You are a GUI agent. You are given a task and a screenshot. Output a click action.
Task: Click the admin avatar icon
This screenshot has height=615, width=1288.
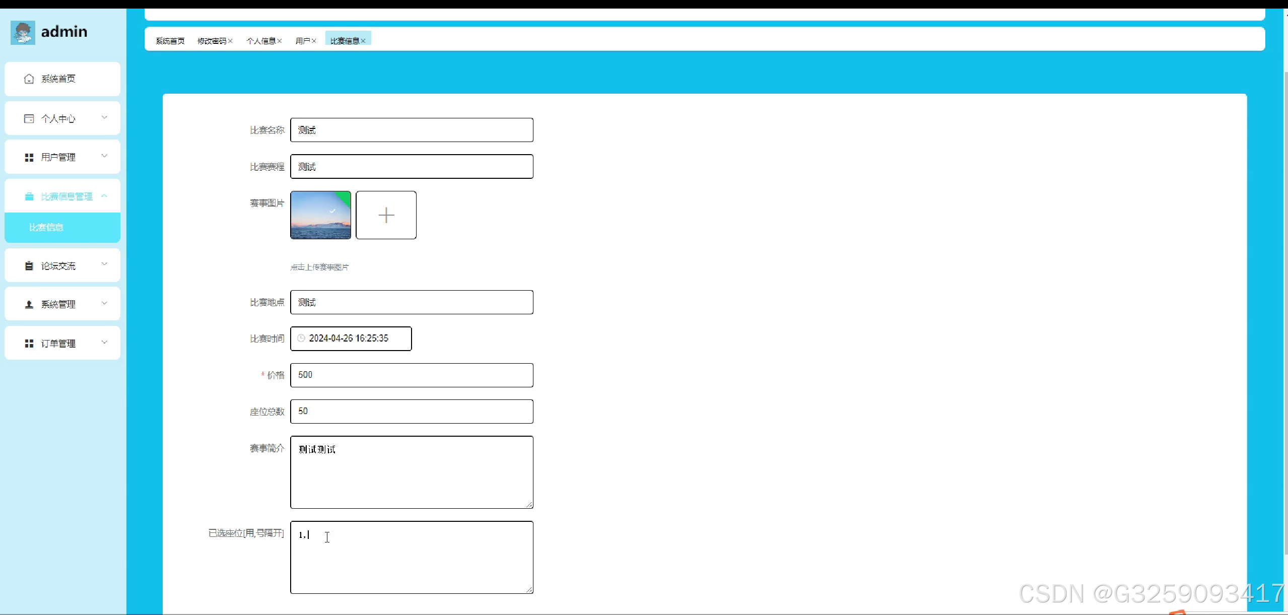(x=23, y=32)
